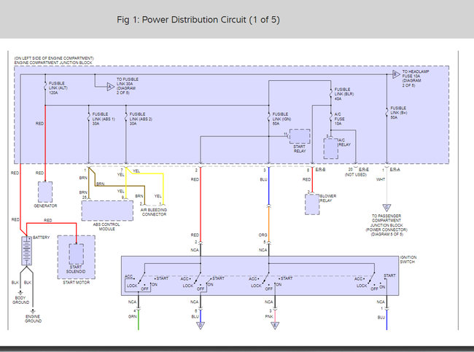Screen dimensions: 474x352
Task: Select the fusible link (B+) fuse symbol
Action: [386, 112]
